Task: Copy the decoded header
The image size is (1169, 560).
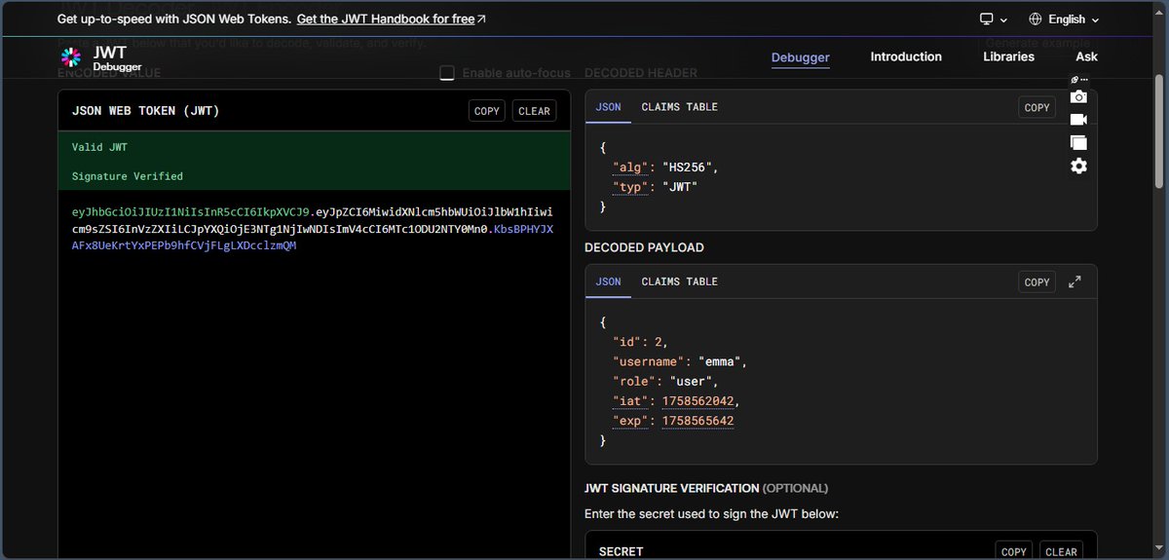Action: [1037, 108]
